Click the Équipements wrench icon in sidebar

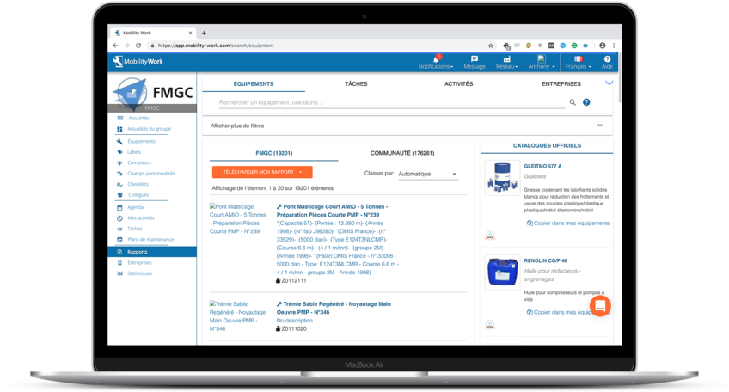tap(119, 141)
